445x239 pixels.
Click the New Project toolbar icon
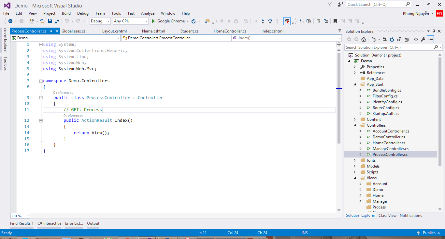click(31, 21)
